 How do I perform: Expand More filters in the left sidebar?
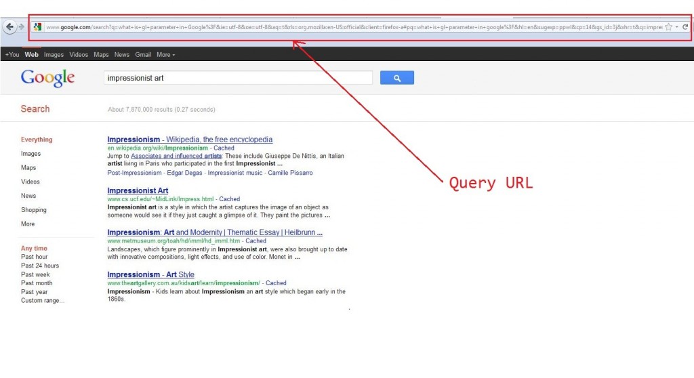[x=27, y=224]
